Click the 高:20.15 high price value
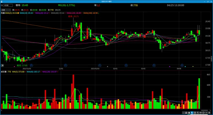This screenshot has width=213, height=115. click(x=25, y=10)
